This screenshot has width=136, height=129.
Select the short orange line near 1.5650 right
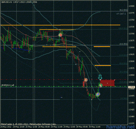[102, 46]
